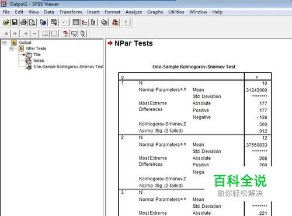Open the Window menu
This screenshot has width=292, height=216.
[x=198, y=12]
